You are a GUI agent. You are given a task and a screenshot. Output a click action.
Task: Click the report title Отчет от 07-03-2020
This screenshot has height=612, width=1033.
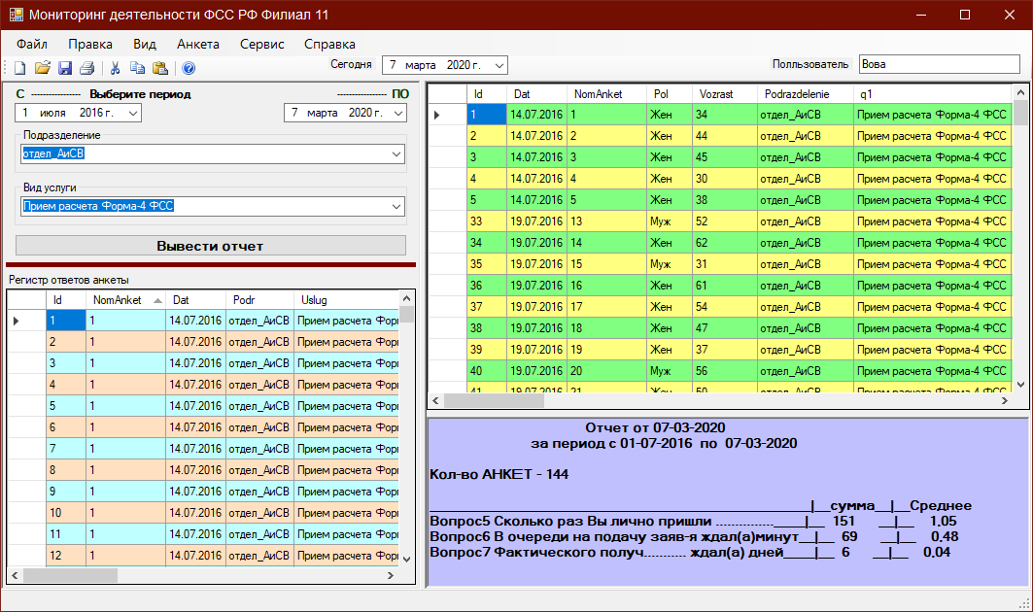tap(655, 427)
